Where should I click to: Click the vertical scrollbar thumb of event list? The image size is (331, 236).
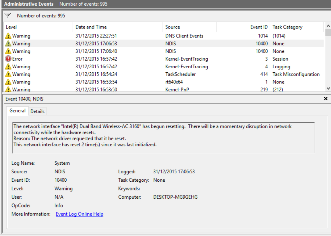pos(328,33)
